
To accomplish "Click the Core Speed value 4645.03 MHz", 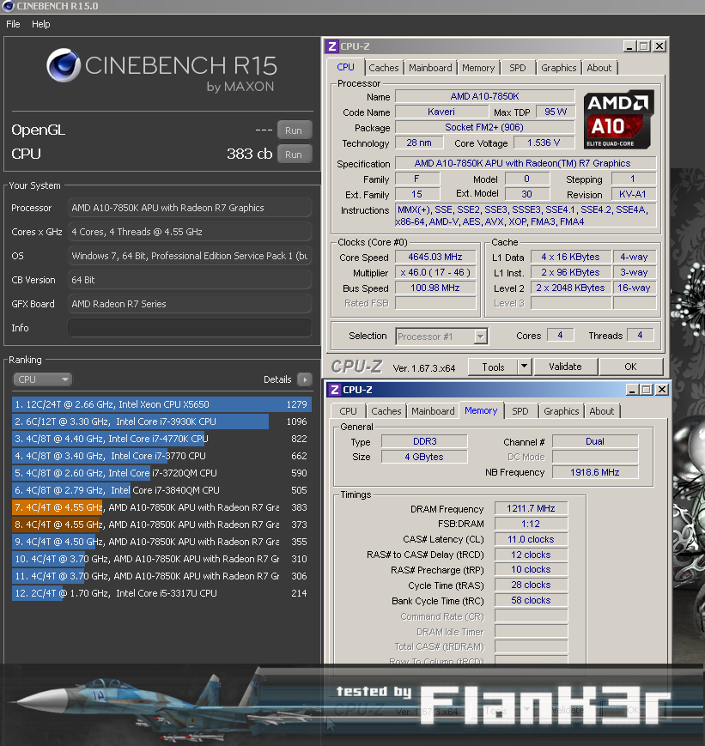I will pyautogui.click(x=435, y=257).
